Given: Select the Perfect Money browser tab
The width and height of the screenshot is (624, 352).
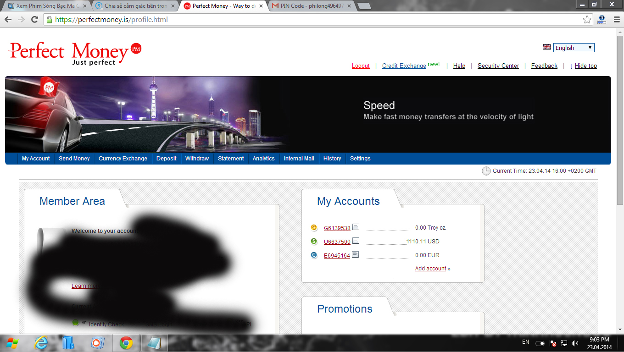Looking at the screenshot, I should tap(224, 6).
